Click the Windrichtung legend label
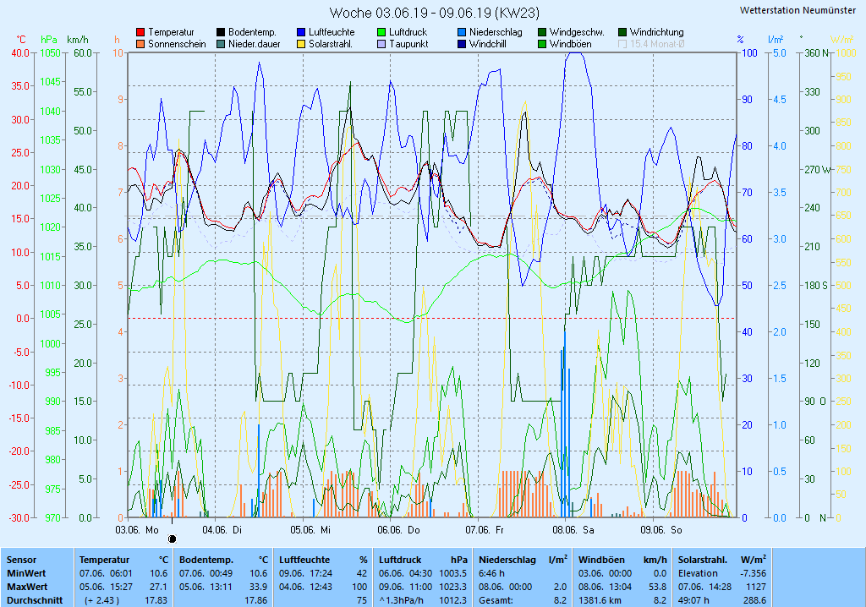866x607 pixels. coord(656,32)
